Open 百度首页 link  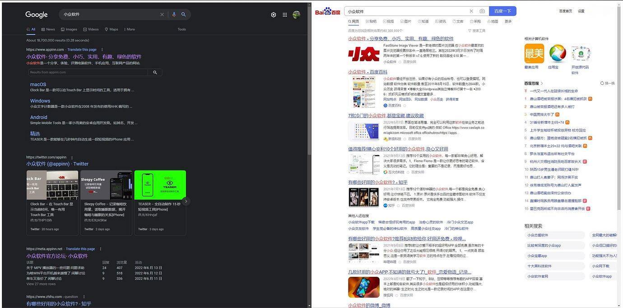coord(565,11)
